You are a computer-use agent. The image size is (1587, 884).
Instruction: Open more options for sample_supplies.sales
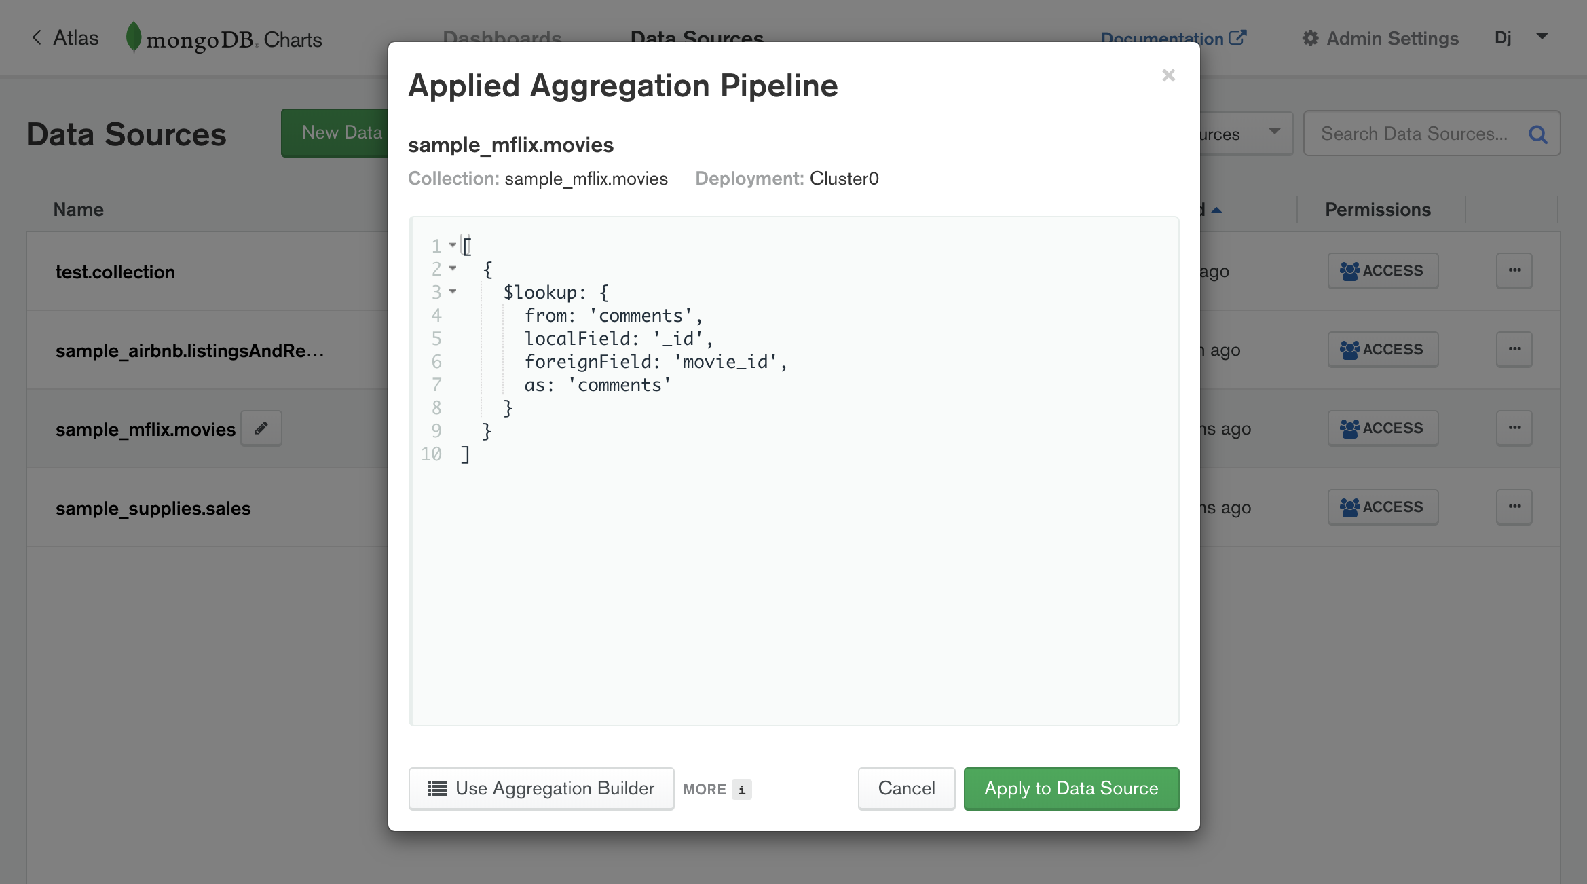[x=1514, y=507]
